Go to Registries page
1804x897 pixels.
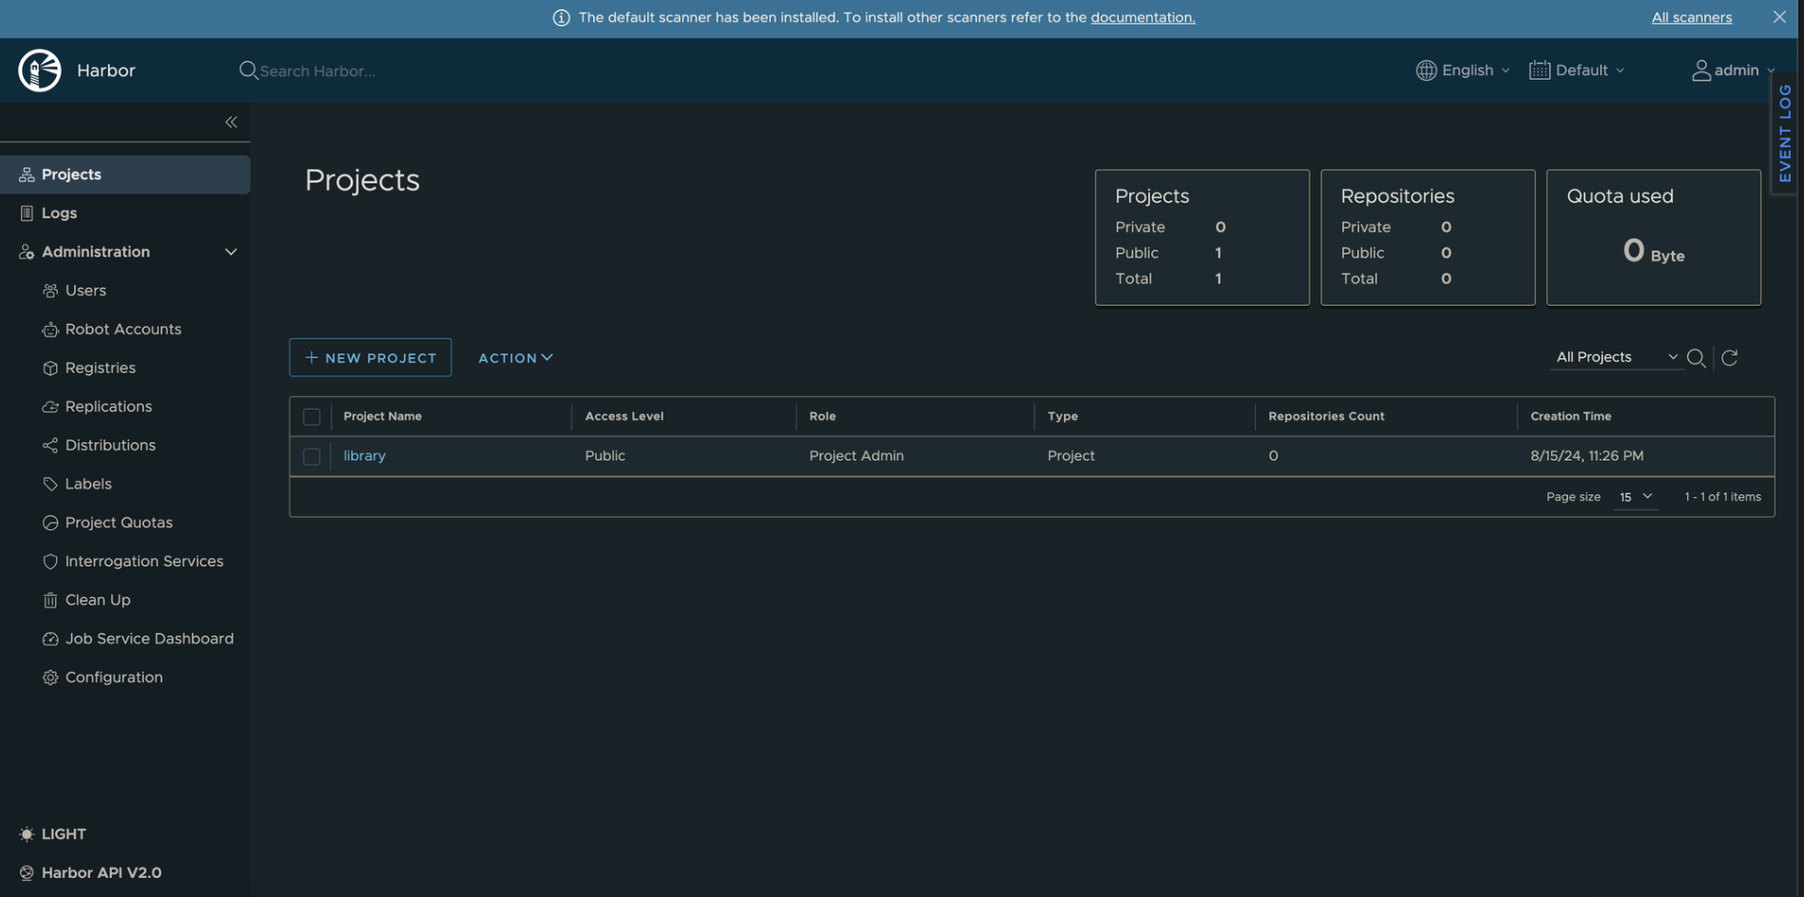100,369
